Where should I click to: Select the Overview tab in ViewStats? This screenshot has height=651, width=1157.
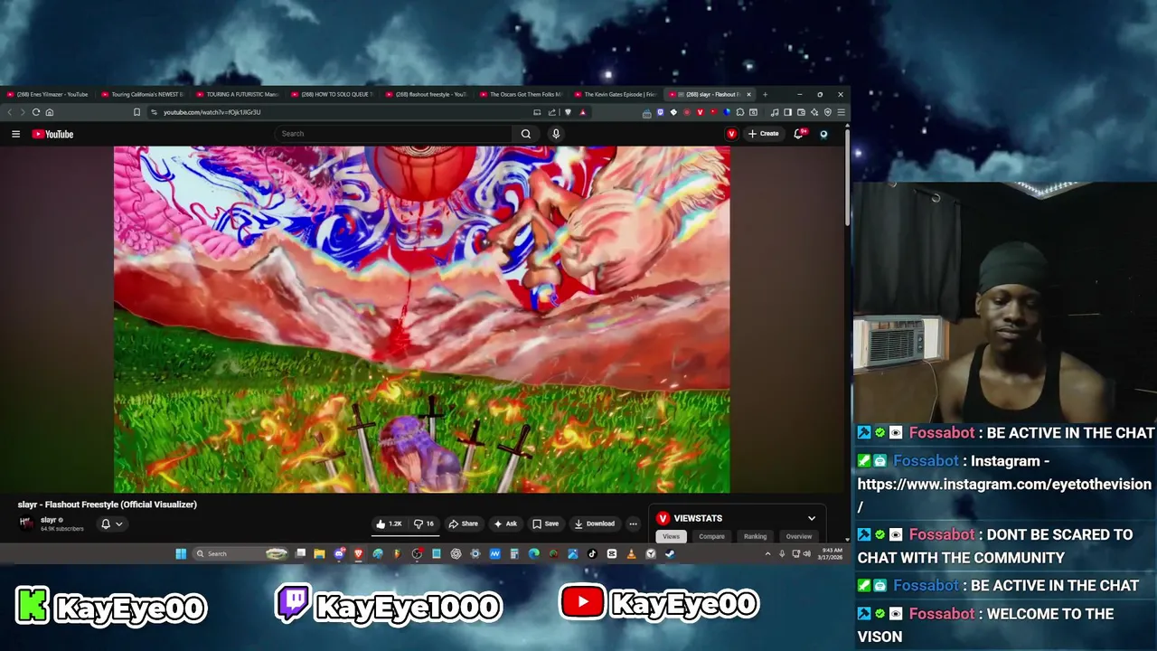(x=798, y=536)
